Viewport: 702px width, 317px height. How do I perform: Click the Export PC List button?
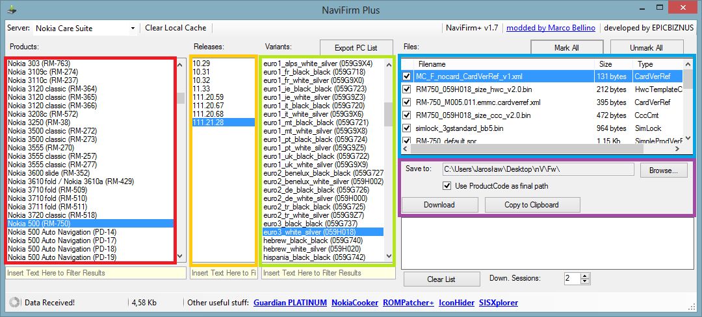(356, 48)
